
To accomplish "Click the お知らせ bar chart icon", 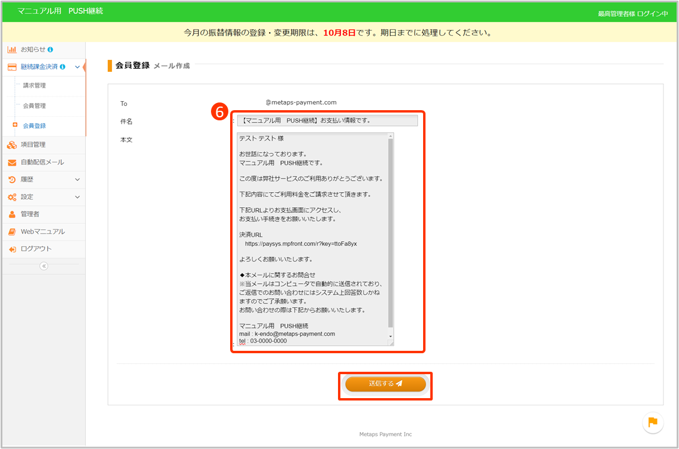I will pyautogui.click(x=12, y=49).
